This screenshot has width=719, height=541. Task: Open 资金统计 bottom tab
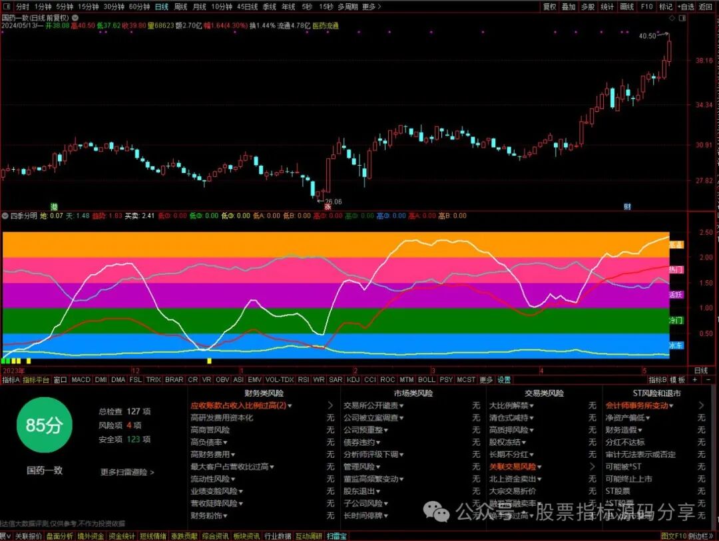[x=122, y=536]
